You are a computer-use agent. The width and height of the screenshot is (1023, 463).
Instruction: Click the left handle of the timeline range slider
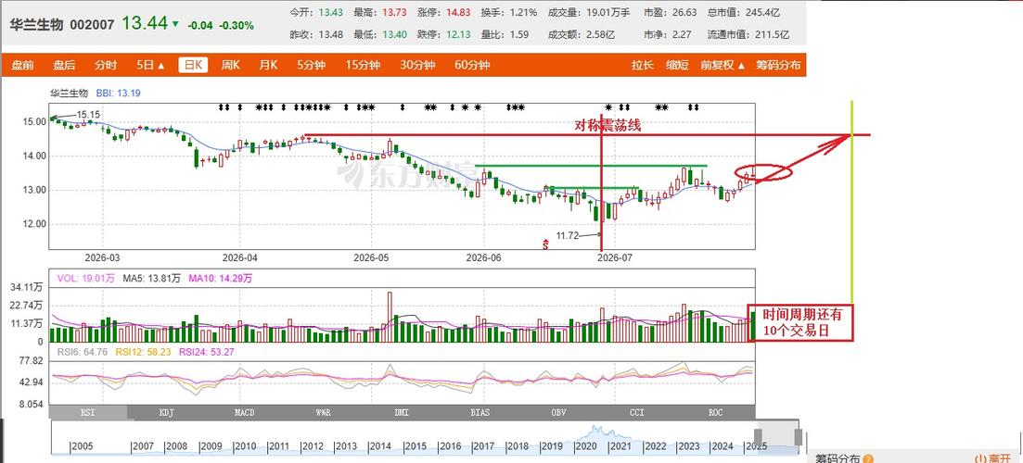[x=758, y=436]
